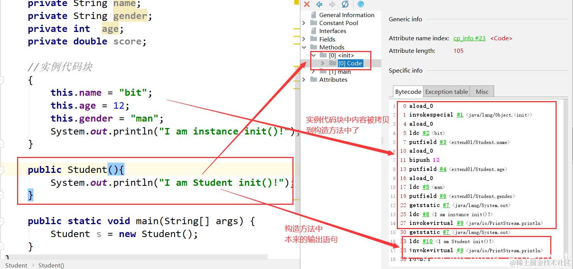
Task: Open the Misc tab
Action: point(482,92)
